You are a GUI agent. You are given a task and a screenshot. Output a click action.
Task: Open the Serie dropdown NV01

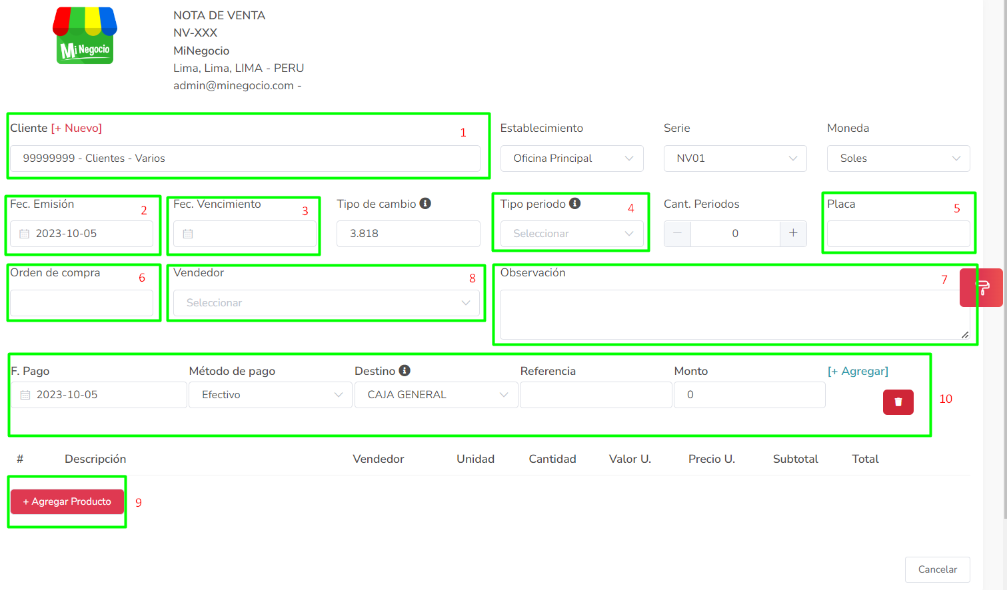pos(735,158)
